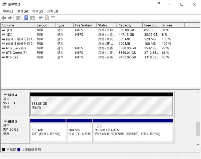Sort by the Status column header
Viewport: 201px width, 159px height.
click(x=107, y=25)
